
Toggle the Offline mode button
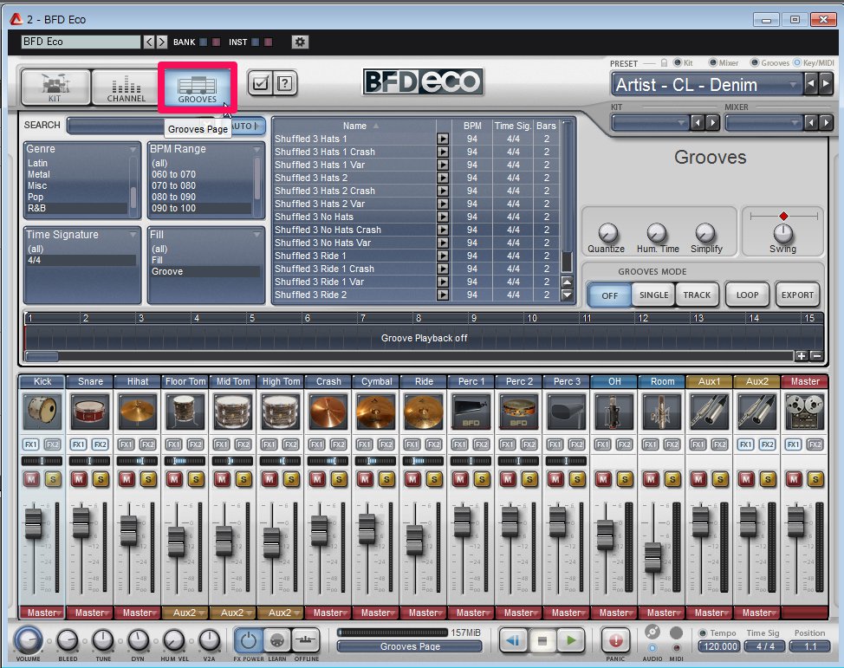[x=306, y=640]
